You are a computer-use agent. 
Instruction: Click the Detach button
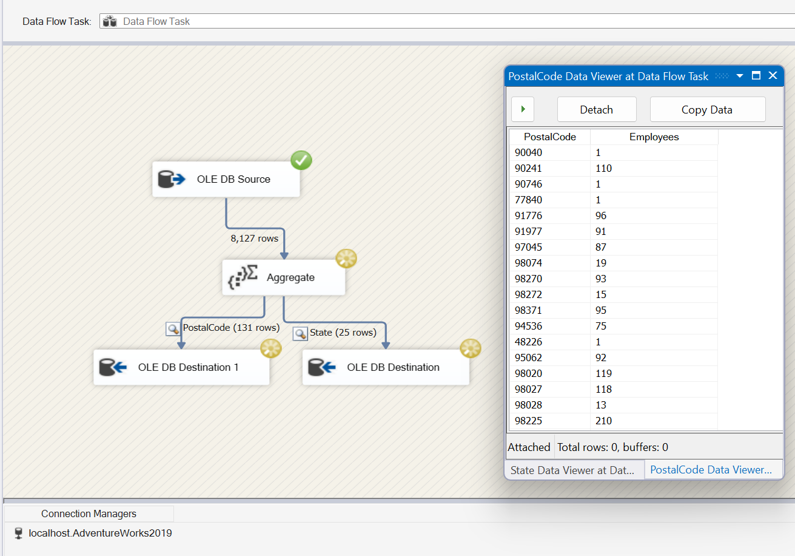click(x=597, y=109)
